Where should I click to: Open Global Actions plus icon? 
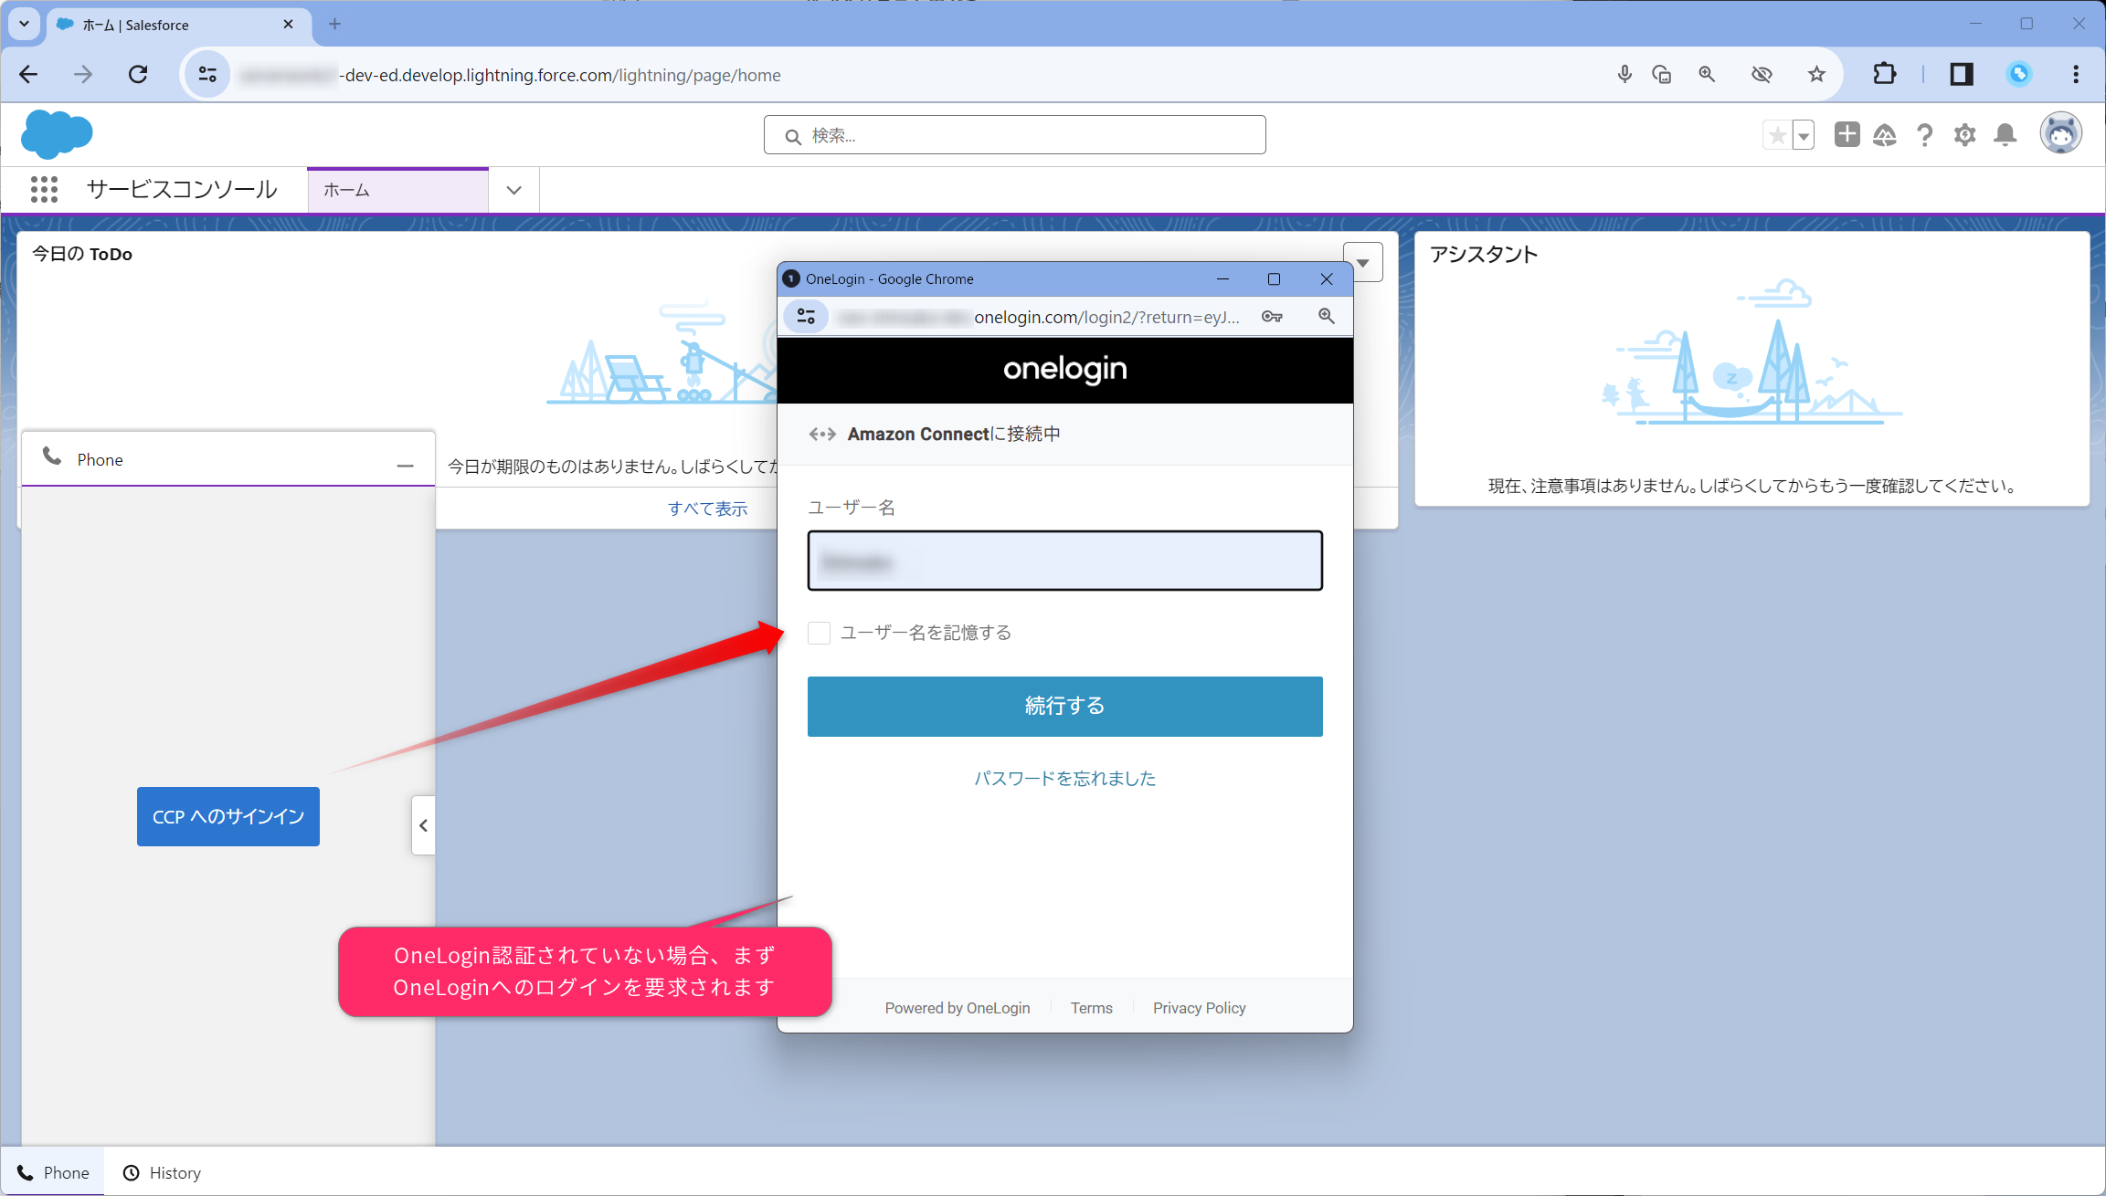[1847, 135]
